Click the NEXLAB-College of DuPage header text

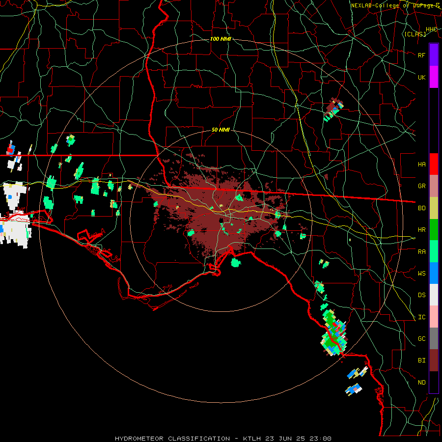tap(395, 5)
